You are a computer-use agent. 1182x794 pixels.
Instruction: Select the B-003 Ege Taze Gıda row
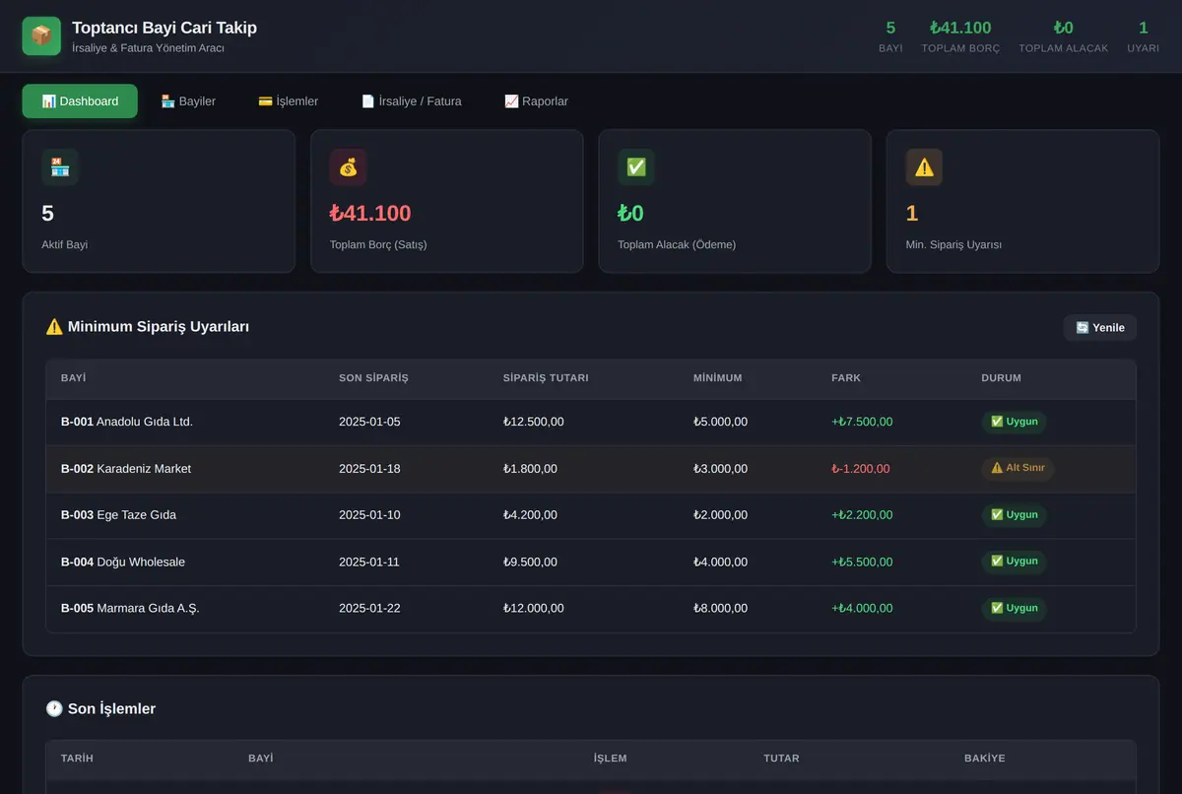coord(591,515)
